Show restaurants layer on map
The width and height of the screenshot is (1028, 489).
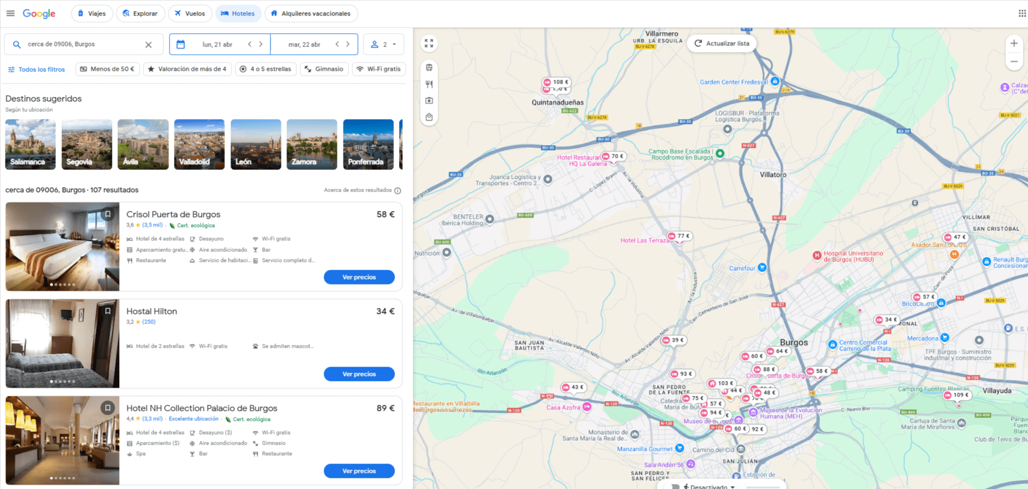[x=429, y=84]
